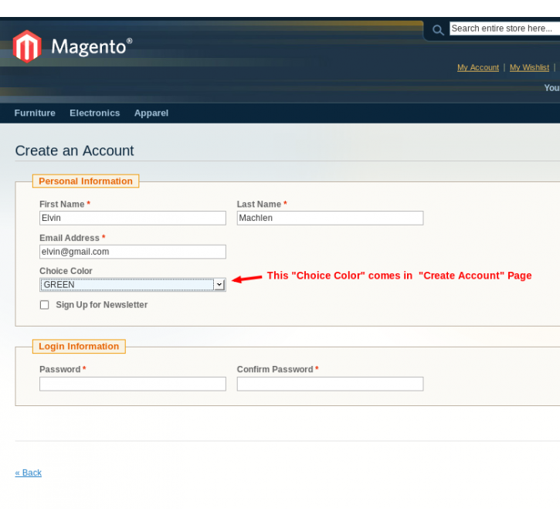
Task: Click the Confirm Password input field
Action: (330, 384)
